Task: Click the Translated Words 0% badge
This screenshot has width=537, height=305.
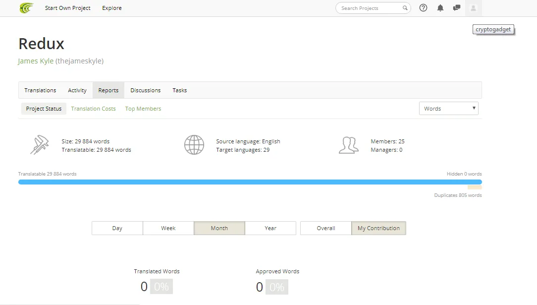Action: click(x=161, y=287)
